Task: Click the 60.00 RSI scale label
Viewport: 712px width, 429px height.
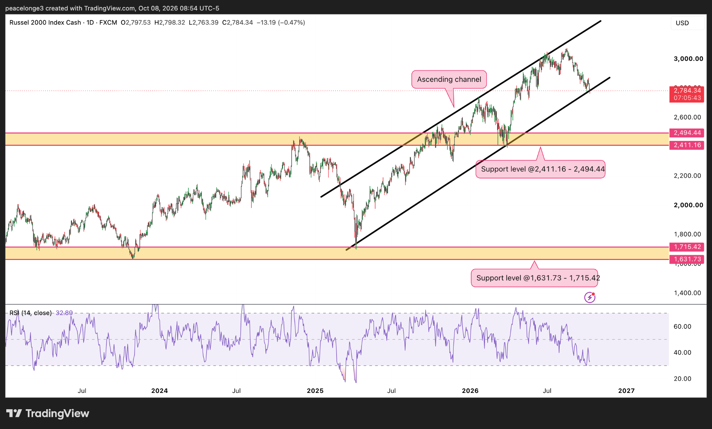Action: coord(682,327)
